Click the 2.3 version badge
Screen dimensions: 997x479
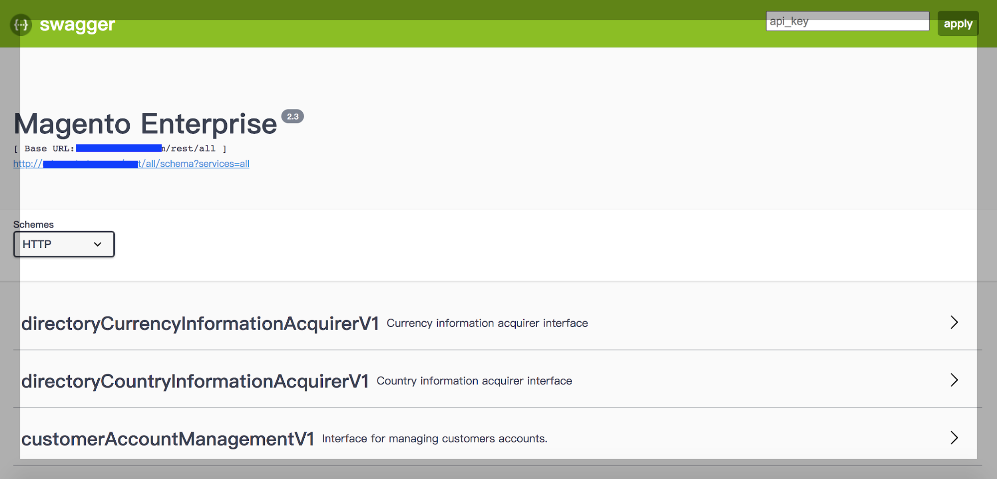tap(293, 117)
